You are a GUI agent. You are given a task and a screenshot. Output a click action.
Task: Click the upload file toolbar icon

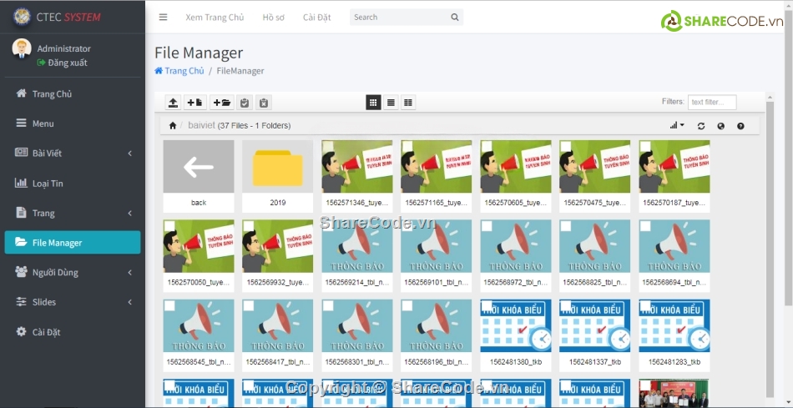click(x=173, y=103)
